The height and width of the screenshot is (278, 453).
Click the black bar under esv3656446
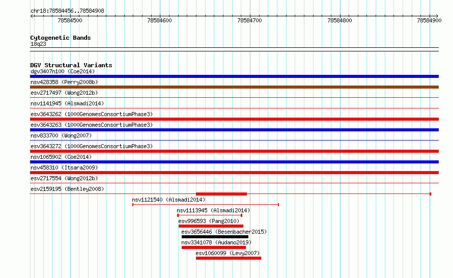coord(215,237)
